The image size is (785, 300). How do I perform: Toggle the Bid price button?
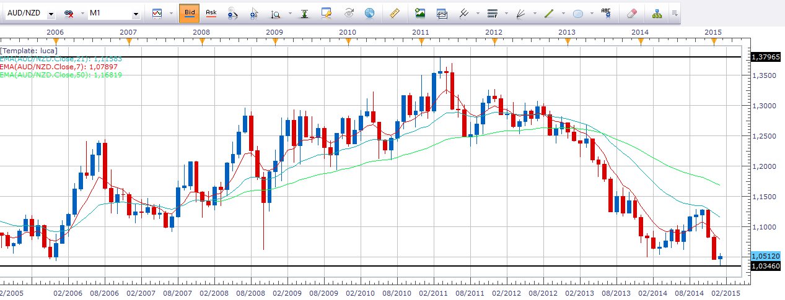click(x=190, y=13)
